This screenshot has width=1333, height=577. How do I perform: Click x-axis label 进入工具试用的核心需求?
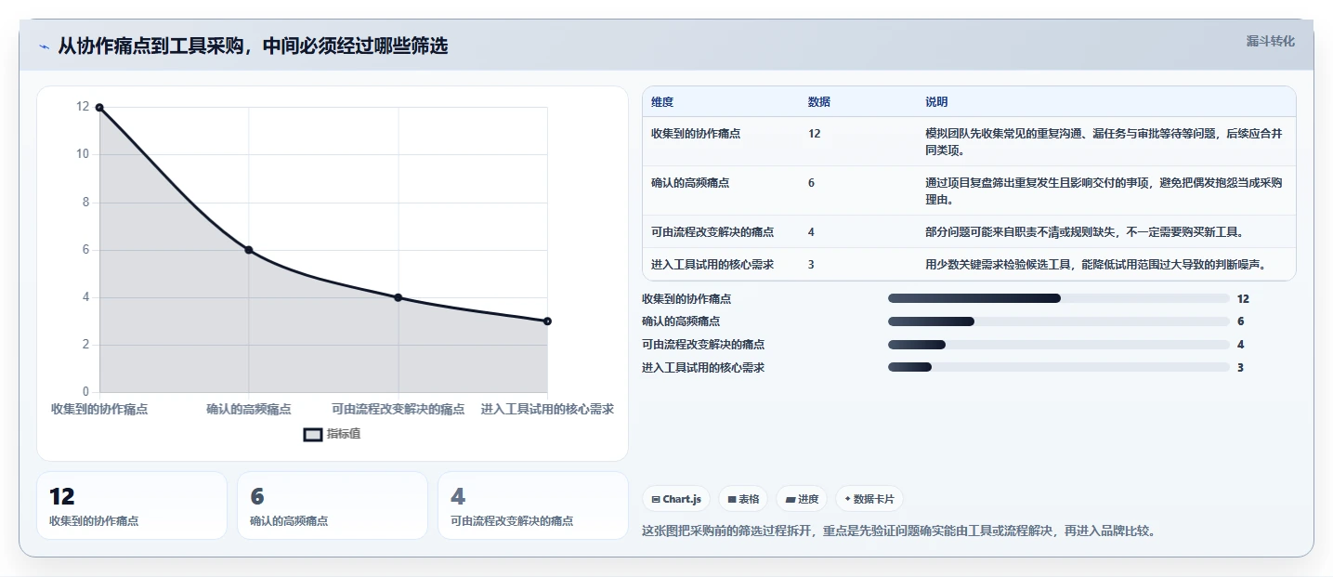pyautogui.click(x=547, y=409)
